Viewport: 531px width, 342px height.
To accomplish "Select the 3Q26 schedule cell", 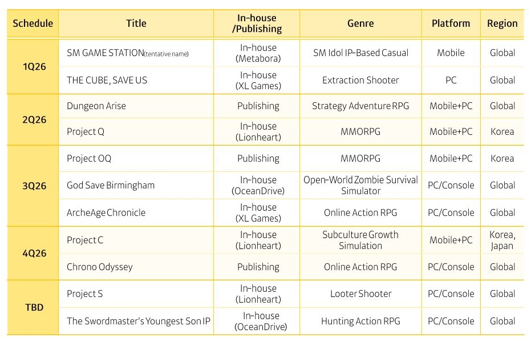I will pyautogui.click(x=34, y=186).
